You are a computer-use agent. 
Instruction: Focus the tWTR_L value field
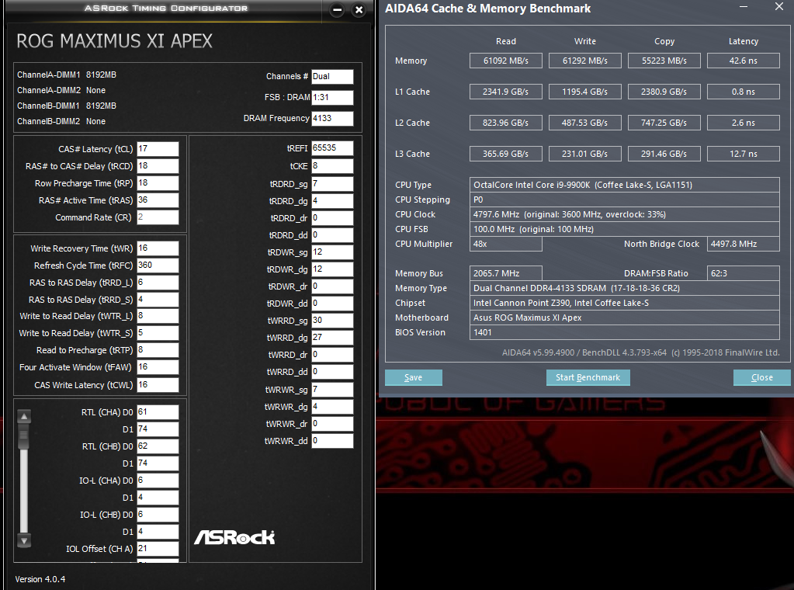(158, 315)
